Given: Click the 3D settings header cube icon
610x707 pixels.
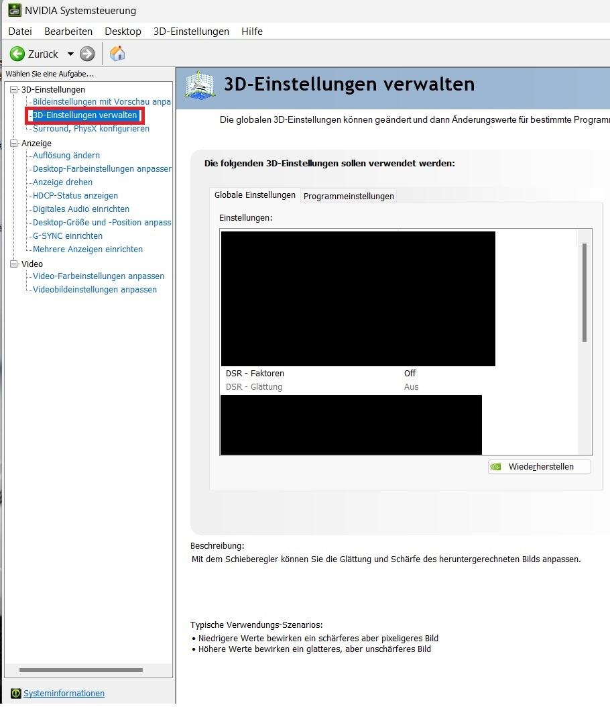Looking at the screenshot, I should click(200, 85).
